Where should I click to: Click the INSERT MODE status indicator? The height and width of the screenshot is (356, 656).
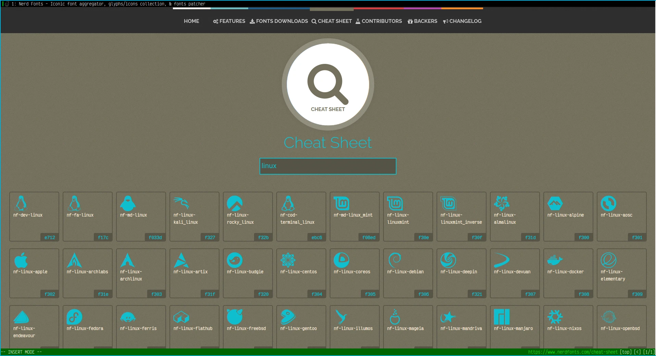click(x=21, y=352)
